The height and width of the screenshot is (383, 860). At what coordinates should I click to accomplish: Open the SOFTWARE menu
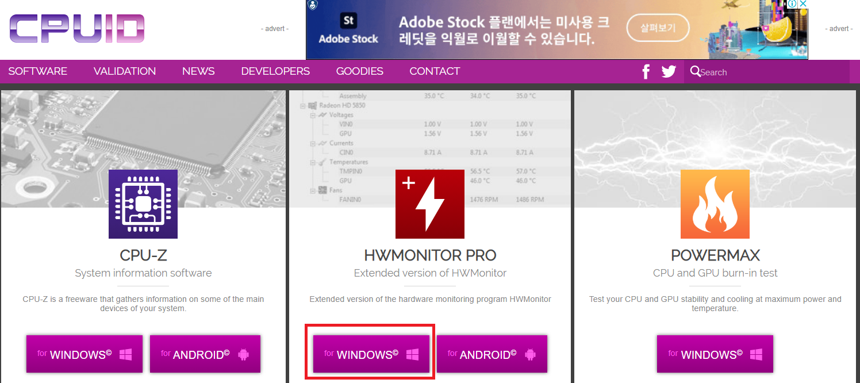(38, 71)
